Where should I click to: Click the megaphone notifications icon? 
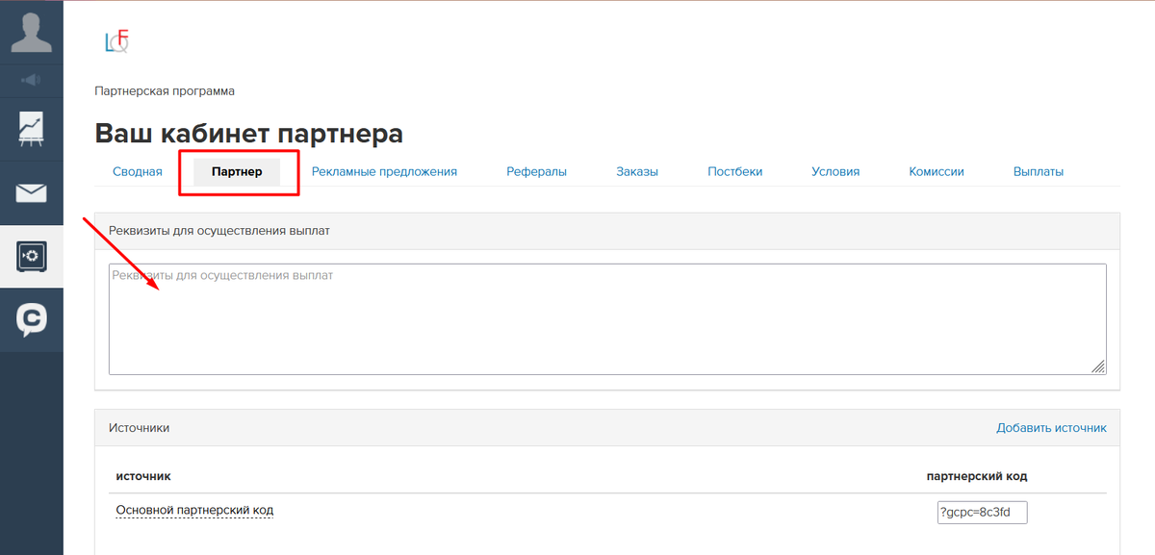31,79
